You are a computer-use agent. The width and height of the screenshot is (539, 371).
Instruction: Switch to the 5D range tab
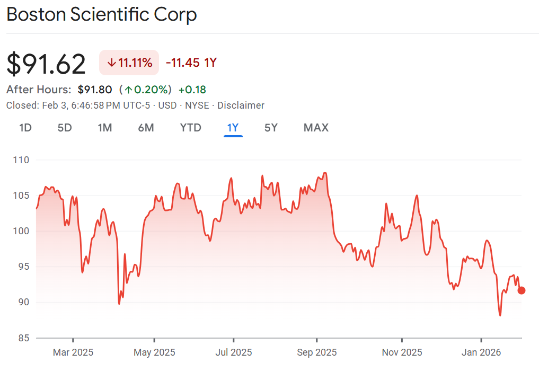coord(65,128)
